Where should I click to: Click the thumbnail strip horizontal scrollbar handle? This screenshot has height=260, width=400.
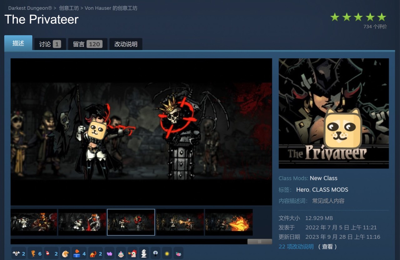260,242
